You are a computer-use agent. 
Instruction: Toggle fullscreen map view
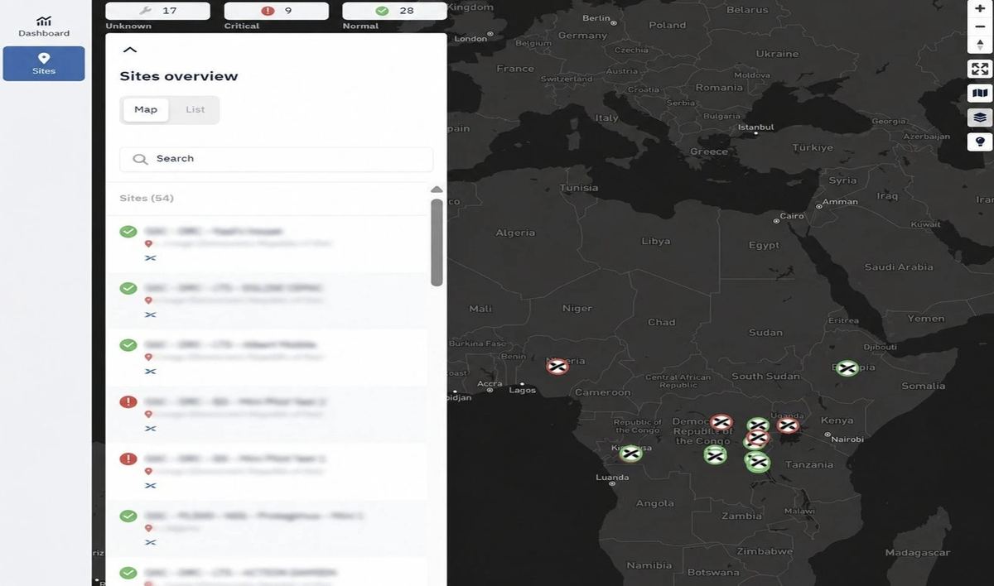[980, 70]
